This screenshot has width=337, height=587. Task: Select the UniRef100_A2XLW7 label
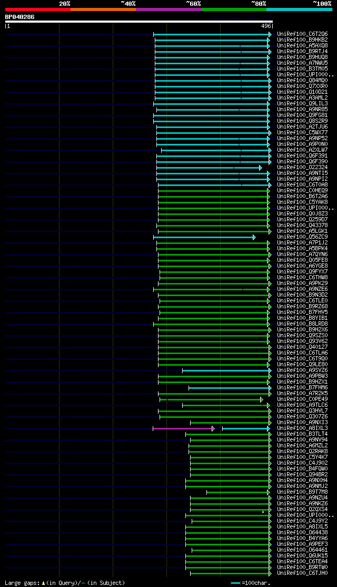pyautogui.click(x=303, y=150)
